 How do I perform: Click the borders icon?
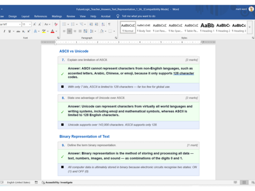tap(110, 31)
